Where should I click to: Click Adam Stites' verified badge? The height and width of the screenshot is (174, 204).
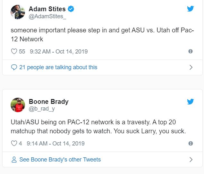[x=71, y=9]
